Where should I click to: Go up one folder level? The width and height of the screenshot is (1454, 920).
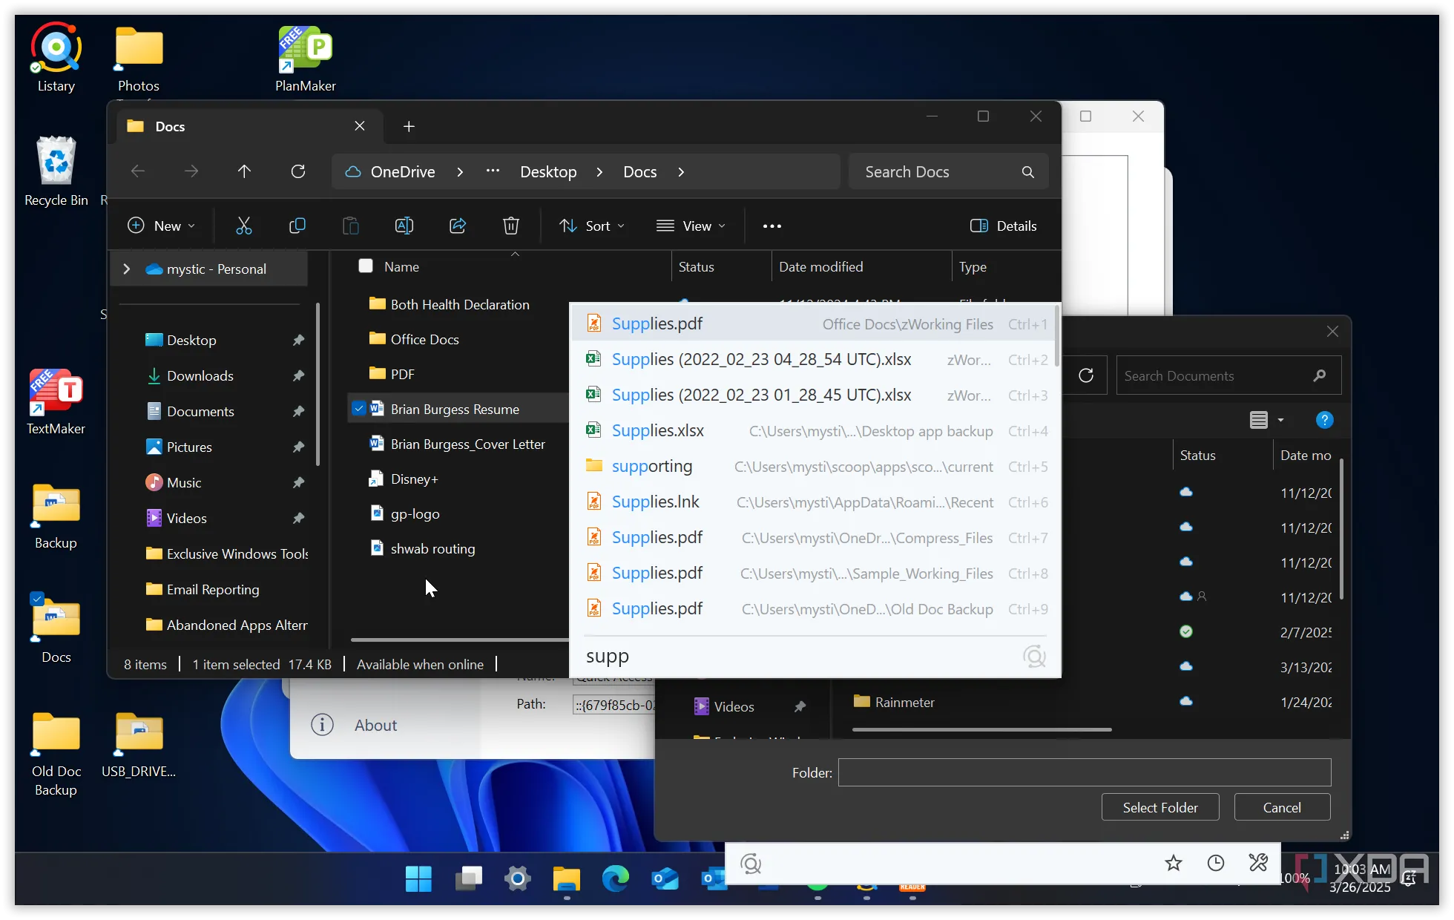[x=244, y=171]
